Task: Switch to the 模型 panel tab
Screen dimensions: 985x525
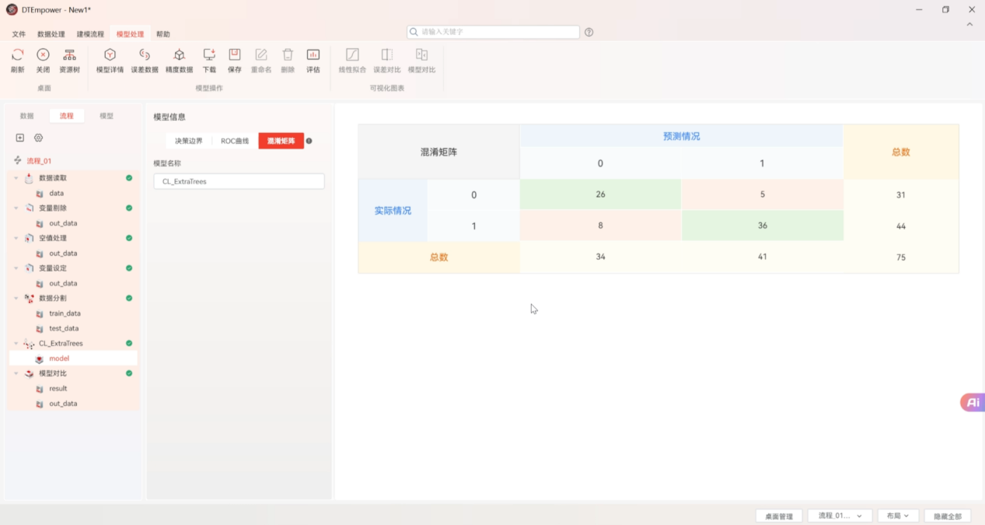Action: (107, 116)
